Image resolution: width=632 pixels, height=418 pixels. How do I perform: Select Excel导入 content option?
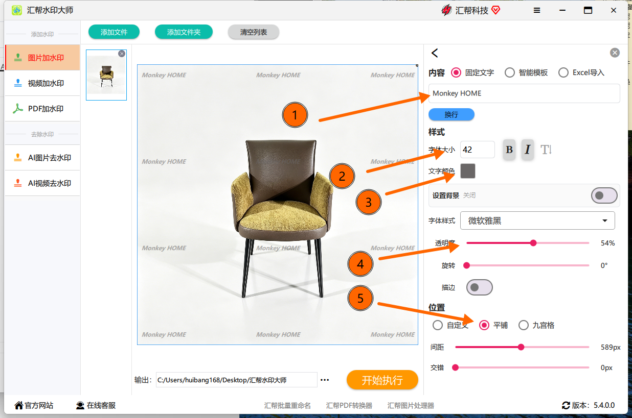click(563, 72)
